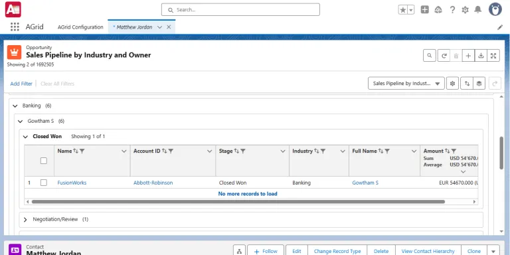Expand the Negotiation/Review section

coord(25,220)
